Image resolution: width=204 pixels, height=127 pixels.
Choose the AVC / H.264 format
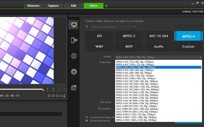click(159, 36)
